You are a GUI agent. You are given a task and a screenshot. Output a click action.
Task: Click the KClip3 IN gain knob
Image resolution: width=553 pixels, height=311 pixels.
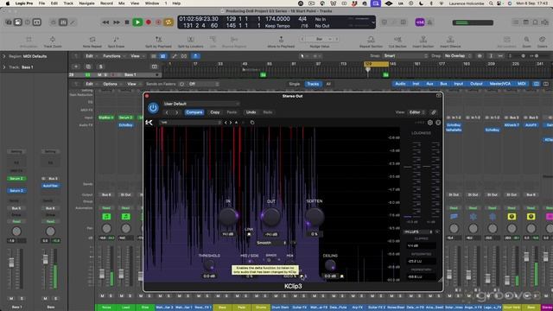228,217
